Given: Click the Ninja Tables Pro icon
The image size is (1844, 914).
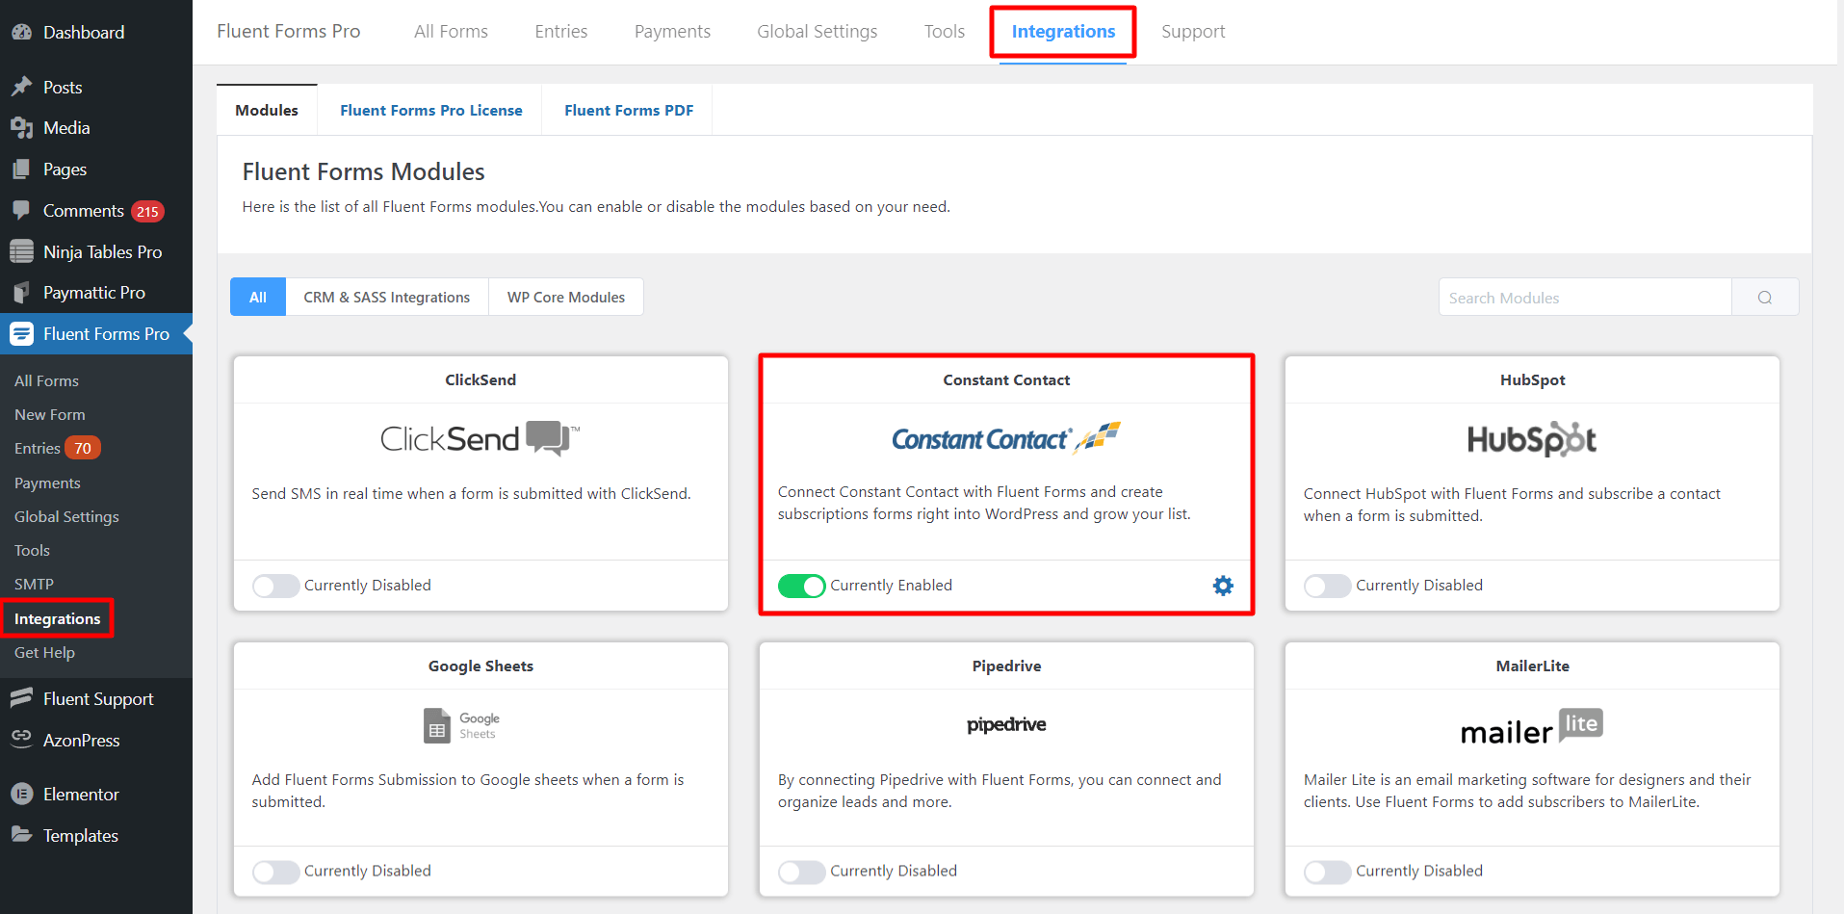Looking at the screenshot, I should 21,252.
